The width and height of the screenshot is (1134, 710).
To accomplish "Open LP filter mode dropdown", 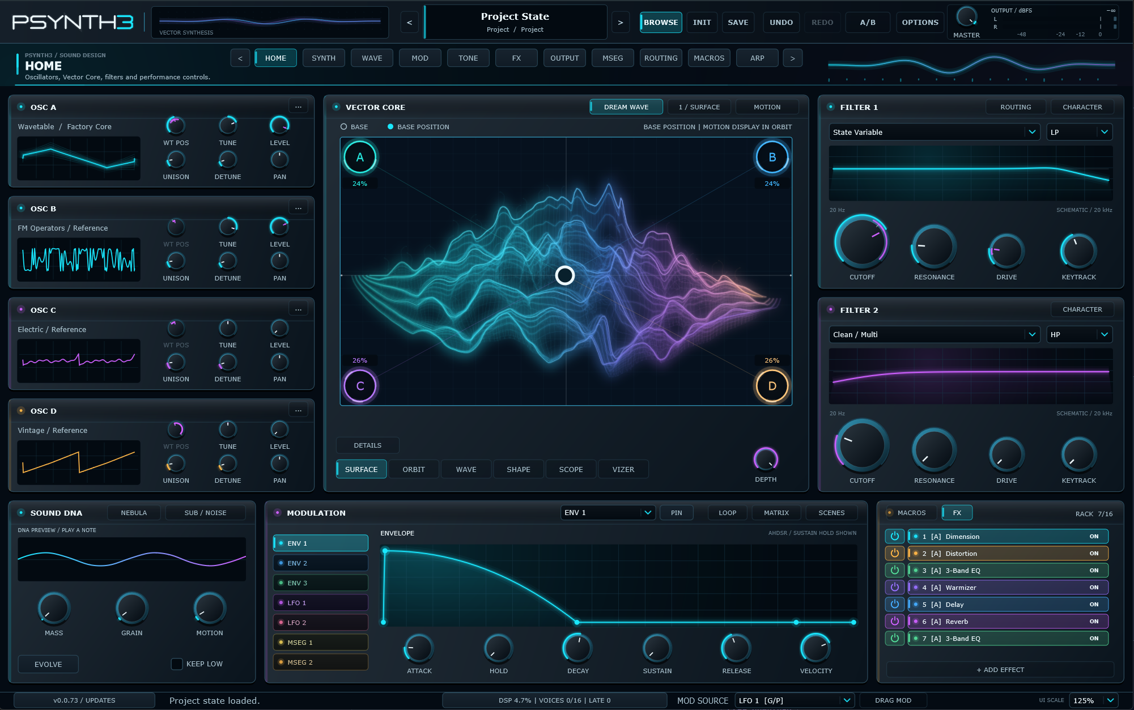I will coord(1080,132).
